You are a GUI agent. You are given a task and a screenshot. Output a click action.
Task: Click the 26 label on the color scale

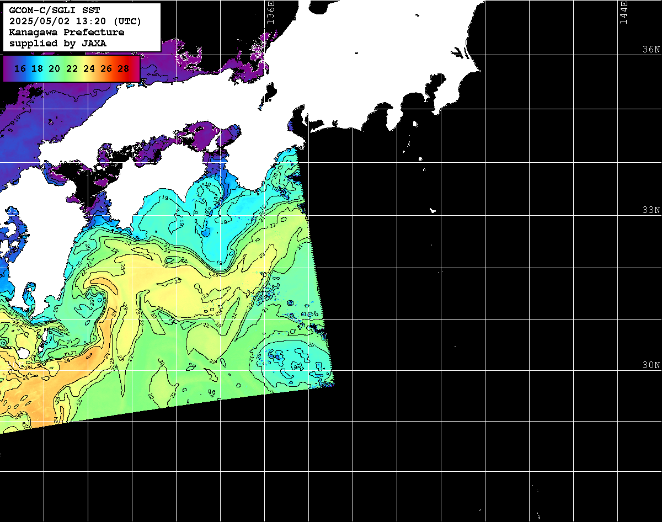106,69
